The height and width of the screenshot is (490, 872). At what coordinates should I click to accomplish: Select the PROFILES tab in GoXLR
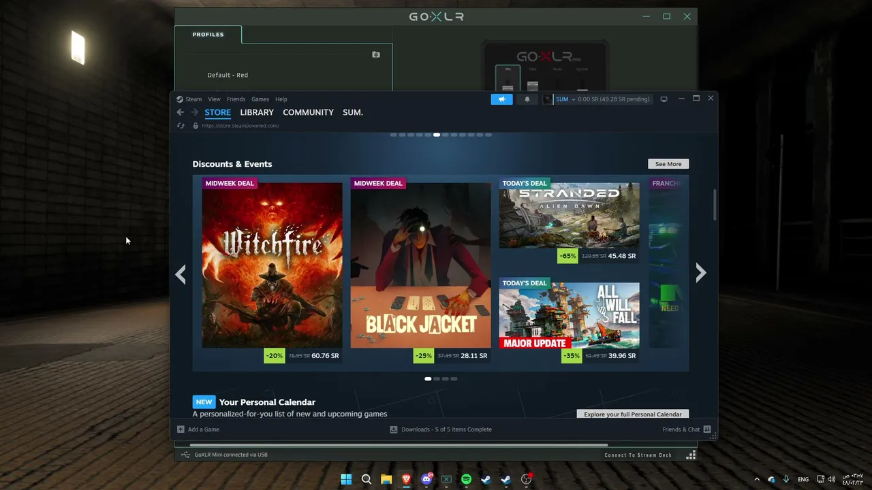coord(208,35)
